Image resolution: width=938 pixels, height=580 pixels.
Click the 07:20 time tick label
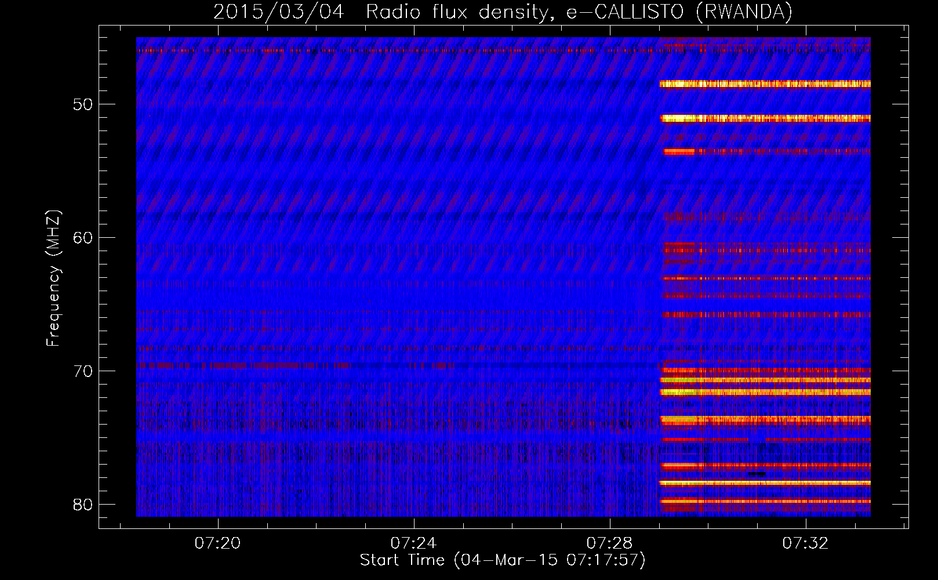tap(217, 543)
